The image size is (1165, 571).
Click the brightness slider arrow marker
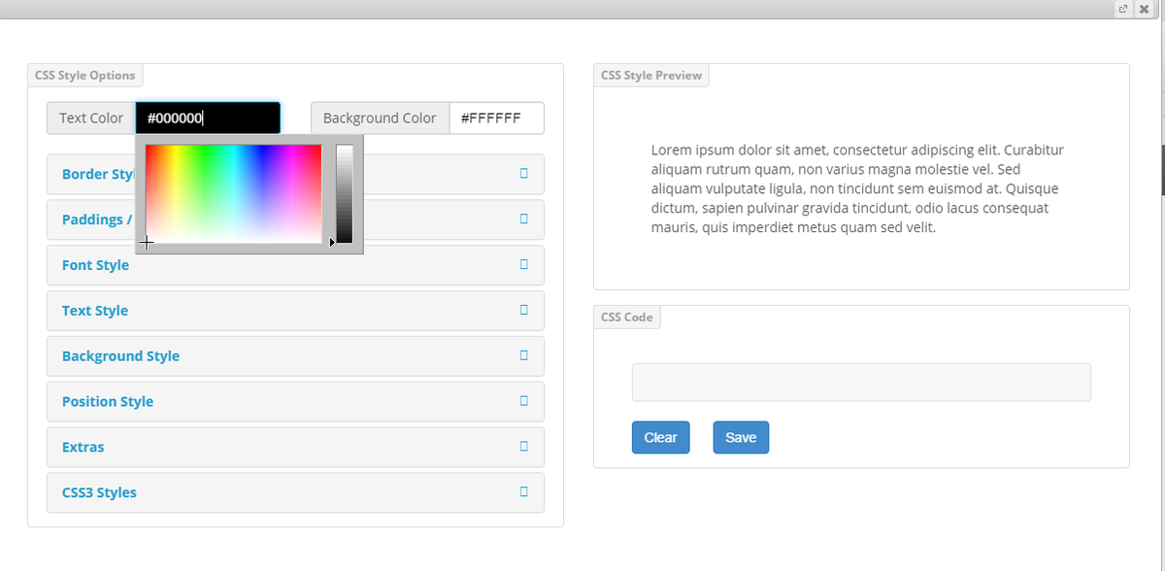(333, 242)
